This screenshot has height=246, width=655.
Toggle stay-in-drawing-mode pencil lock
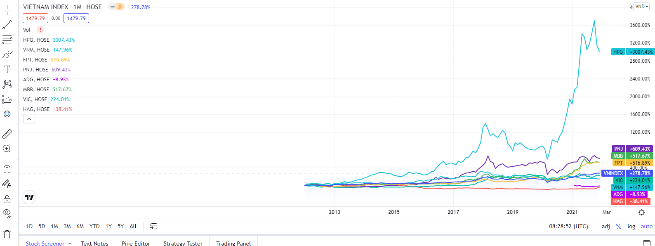click(x=7, y=184)
